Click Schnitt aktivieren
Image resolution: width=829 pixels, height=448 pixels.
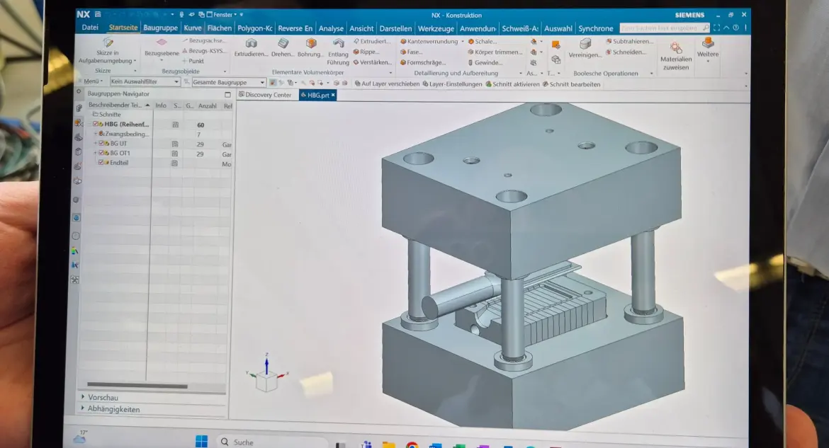pos(512,84)
